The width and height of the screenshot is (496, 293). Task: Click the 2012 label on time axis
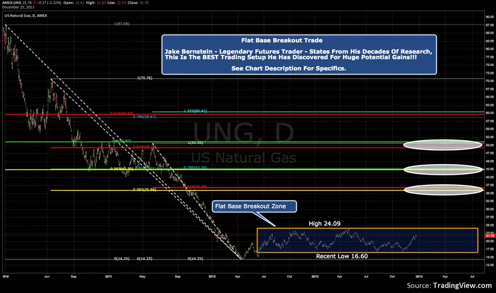(x=212, y=276)
